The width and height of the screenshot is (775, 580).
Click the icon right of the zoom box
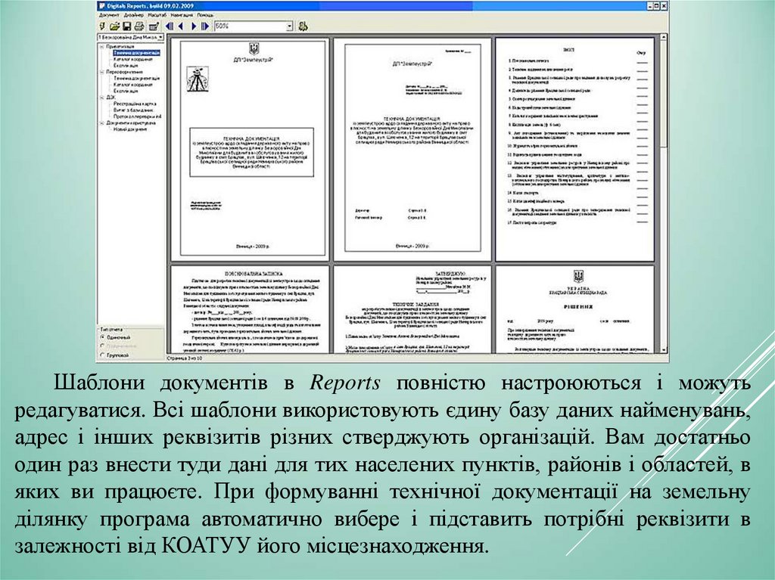[303, 26]
